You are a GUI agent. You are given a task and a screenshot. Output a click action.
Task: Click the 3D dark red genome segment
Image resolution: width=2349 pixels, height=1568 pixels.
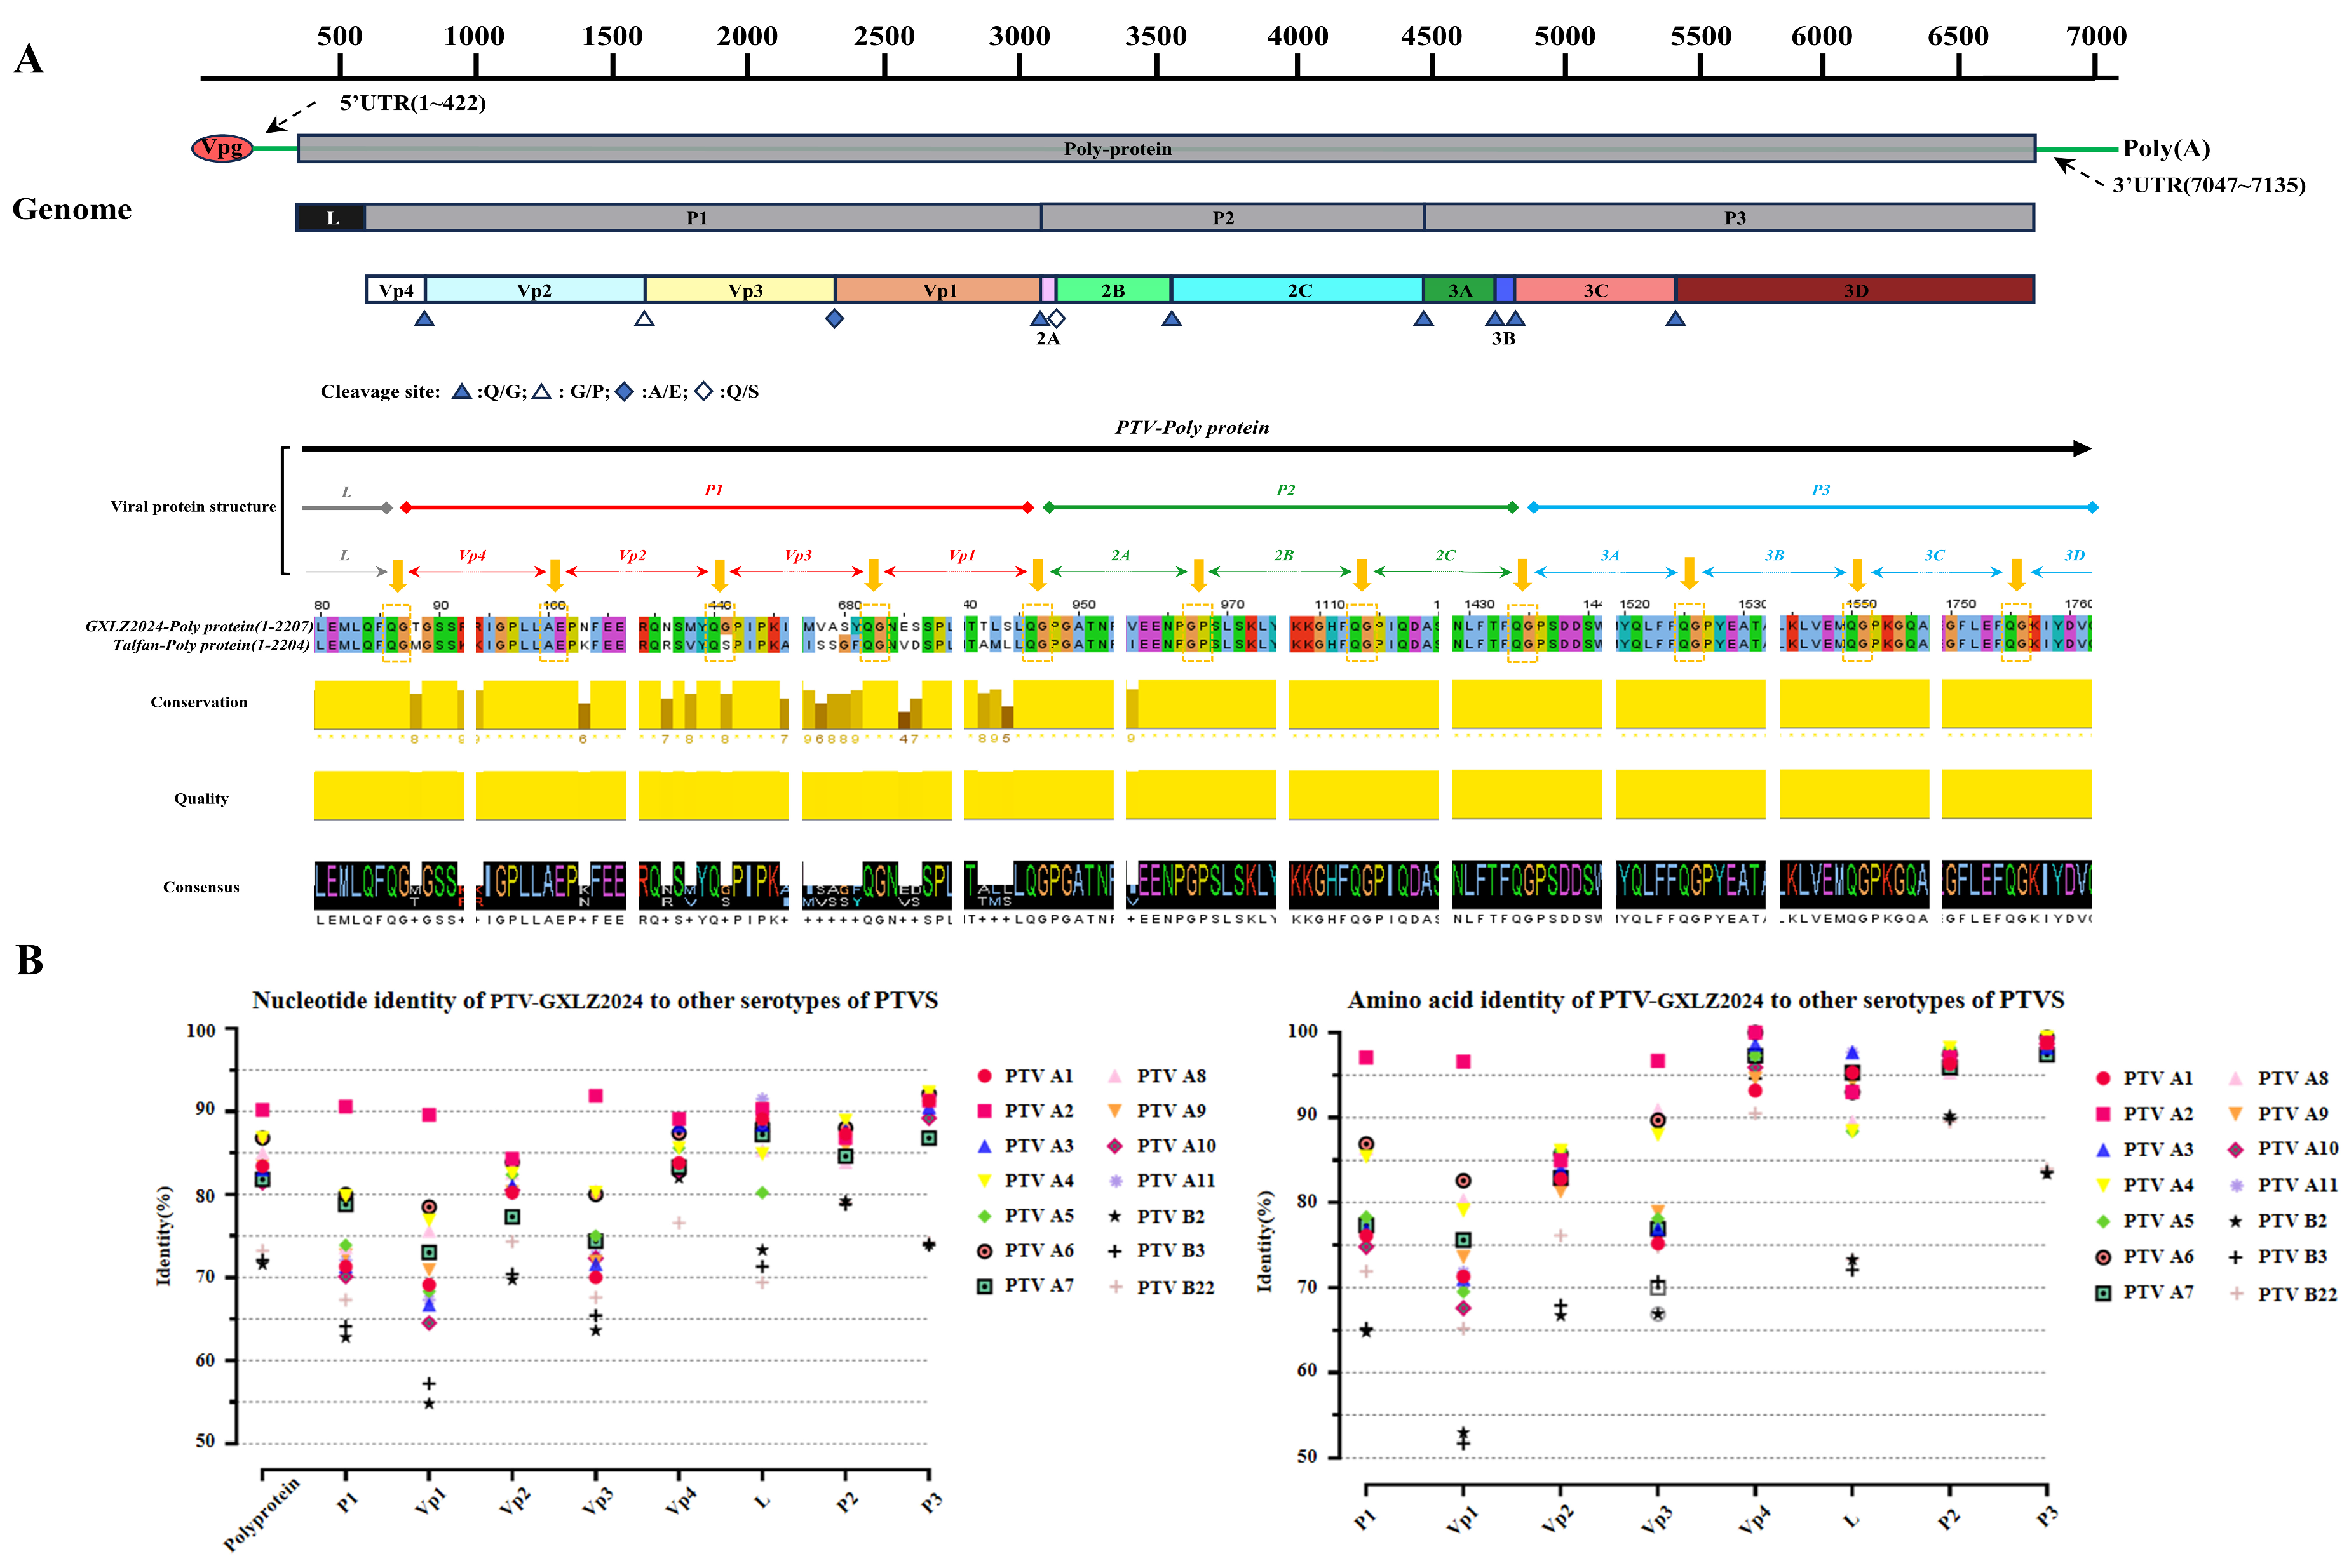1855,290
